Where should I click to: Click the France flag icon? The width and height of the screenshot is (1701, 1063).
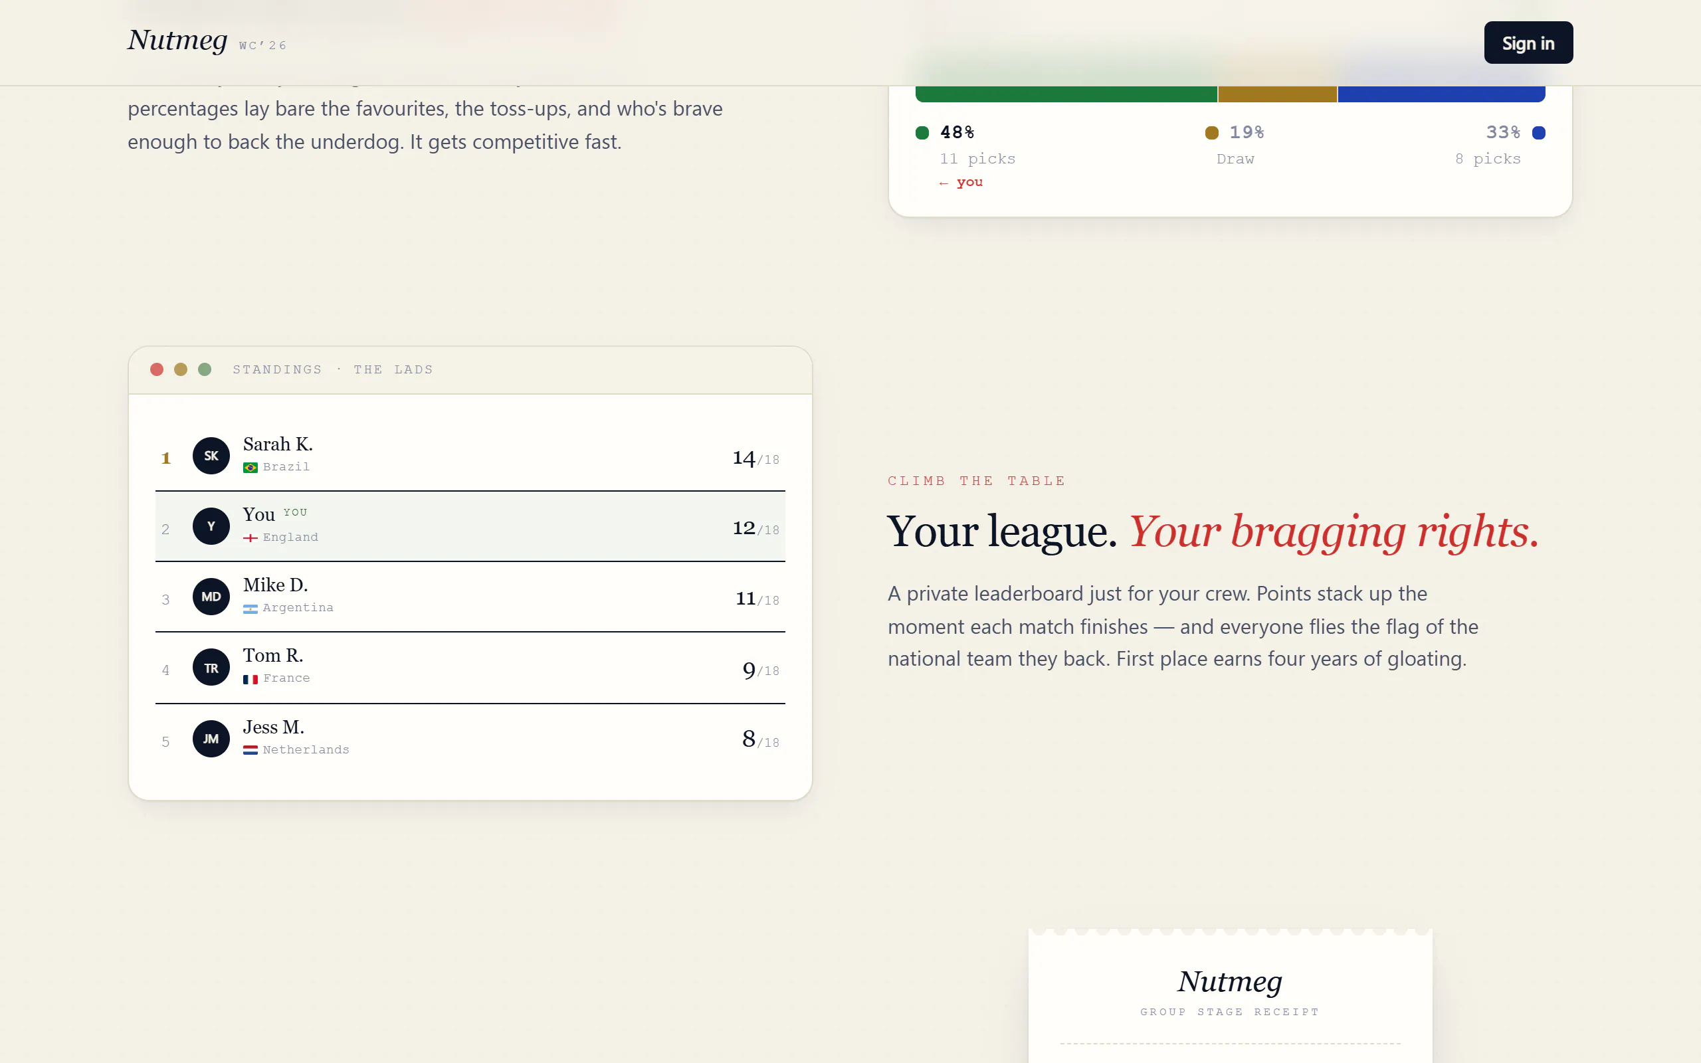[x=250, y=679]
